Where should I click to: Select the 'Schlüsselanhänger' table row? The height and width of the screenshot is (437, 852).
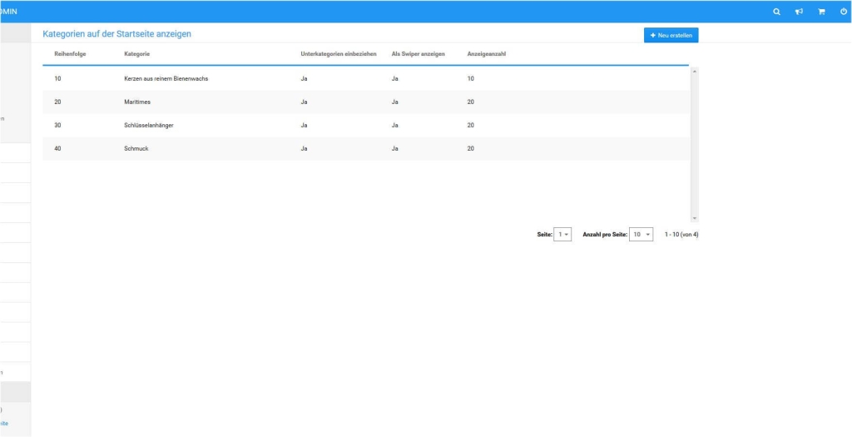pyautogui.click(x=148, y=125)
